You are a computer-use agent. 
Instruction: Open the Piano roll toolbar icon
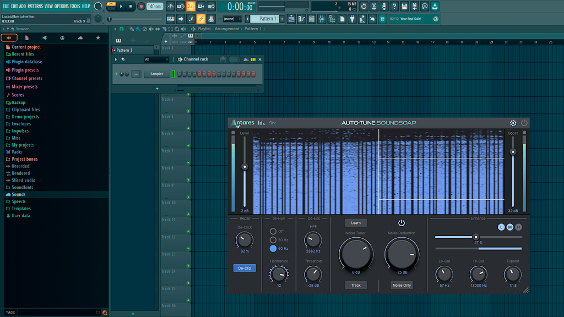(301, 19)
